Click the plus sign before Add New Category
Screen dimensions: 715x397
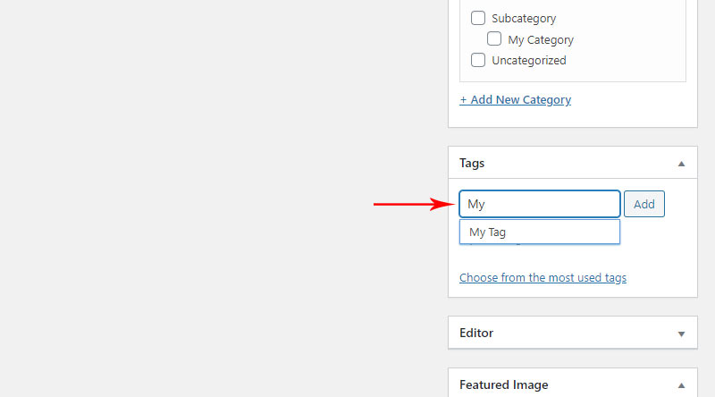463,99
